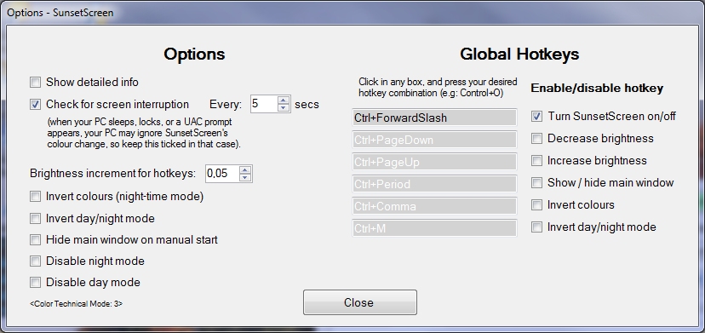Click the Global Hotkeys heading
This screenshot has width=705, height=333.
click(x=519, y=54)
